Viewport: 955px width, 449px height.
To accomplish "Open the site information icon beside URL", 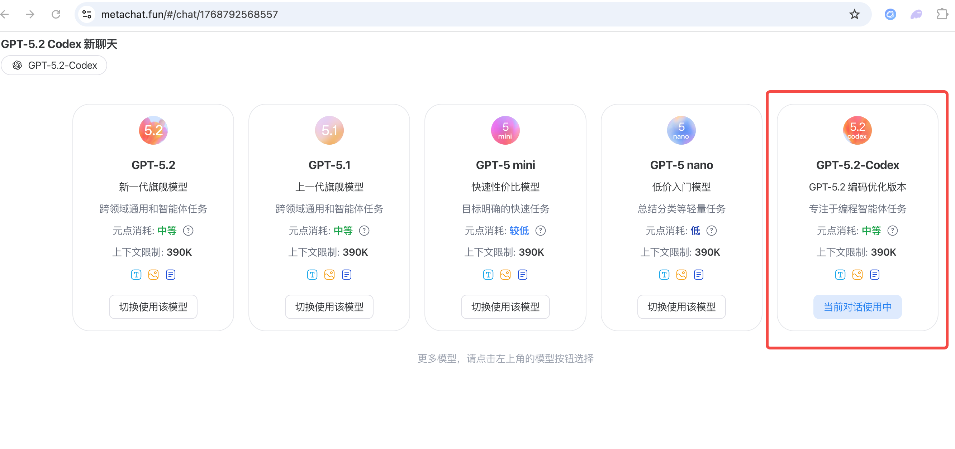I will [x=87, y=14].
